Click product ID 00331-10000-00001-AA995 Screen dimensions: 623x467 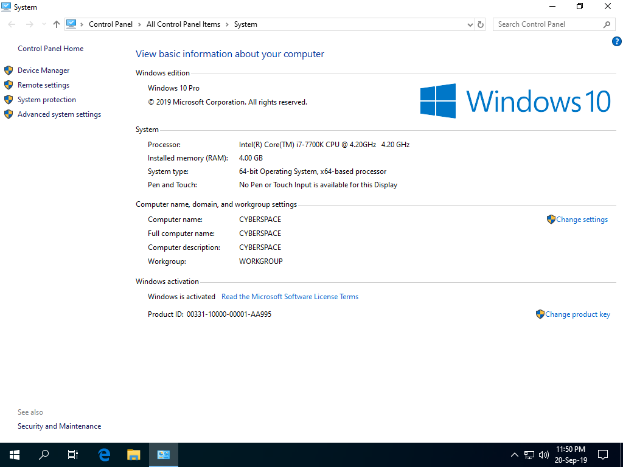(229, 314)
